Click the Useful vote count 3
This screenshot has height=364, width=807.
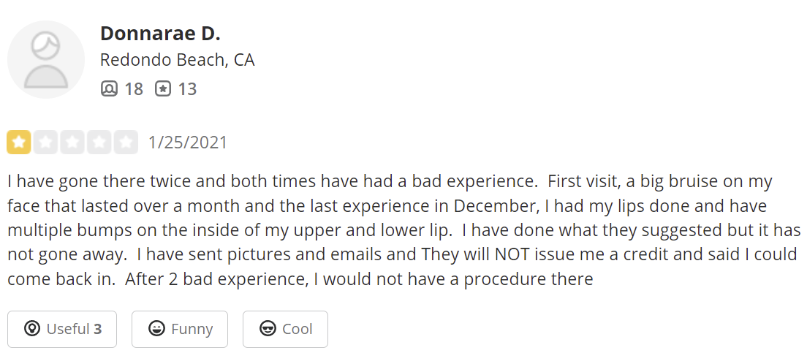pyautogui.click(x=98, y=329)
